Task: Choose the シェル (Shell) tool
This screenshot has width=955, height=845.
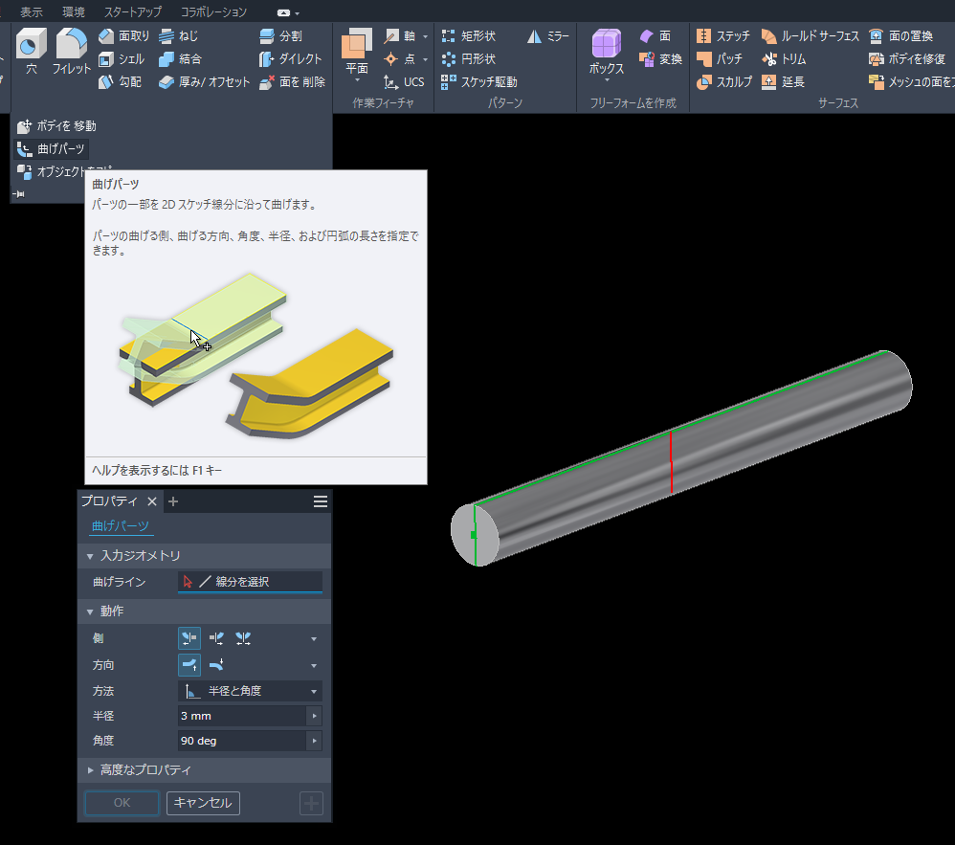Action: click(x=122, y=59)
